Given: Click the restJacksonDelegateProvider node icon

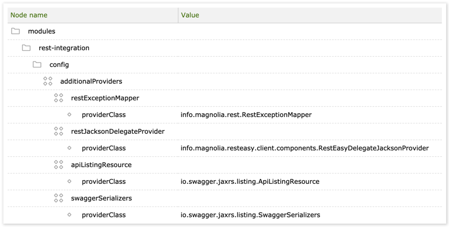Looking at the screenshot, I should [x=59, y=132].
